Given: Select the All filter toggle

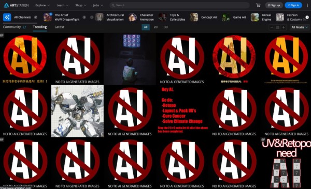Looking at the screenshot, I should pyautogui.click(x=146, y=27).
